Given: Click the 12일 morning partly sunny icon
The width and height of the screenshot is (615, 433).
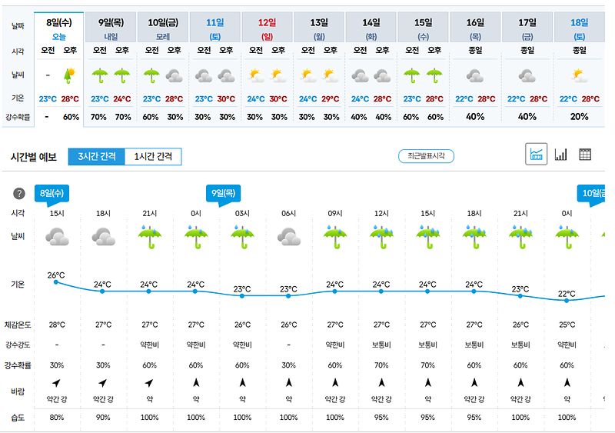Looking at the screenshot, I should click(x=256, y=76).
